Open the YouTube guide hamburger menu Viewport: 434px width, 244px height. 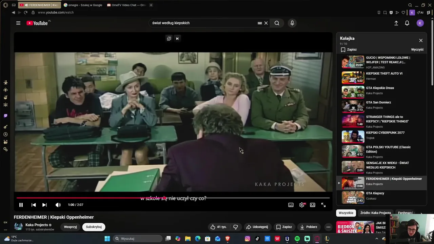pyautogui.click(x=18, y=23)
